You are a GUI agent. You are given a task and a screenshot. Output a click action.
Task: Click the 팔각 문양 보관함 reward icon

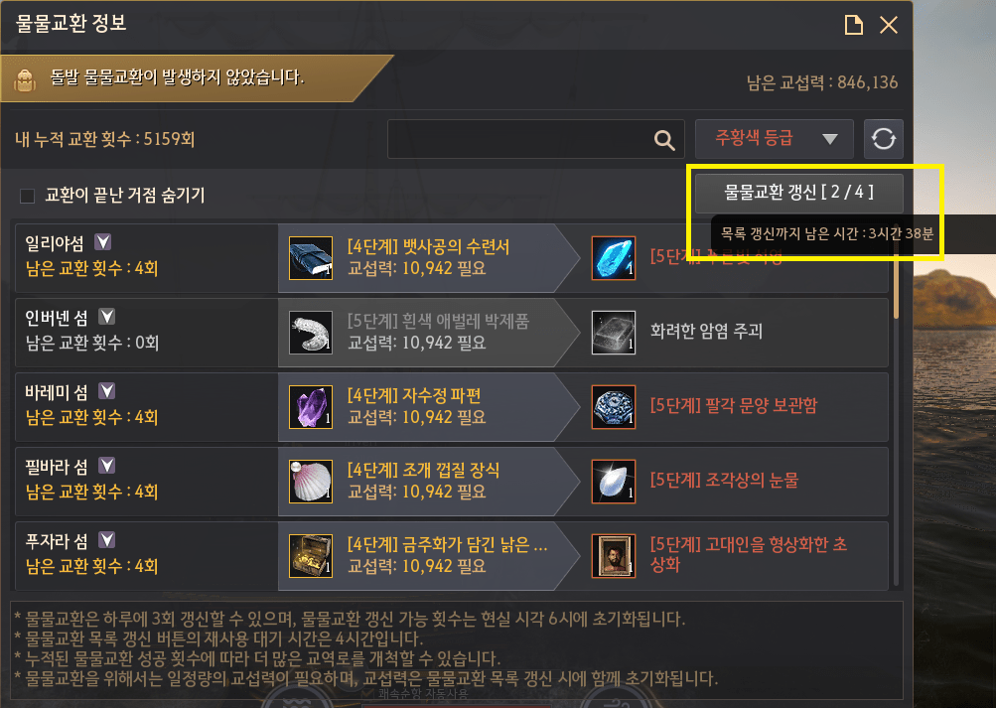pyautogui.click(x=613, y=406)
